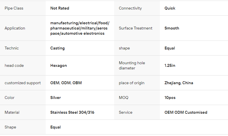Select the "OEM, ODM, OBM" value
This screenshot has height=136, width=228.
pyautogui.click(x=66, y=83)
